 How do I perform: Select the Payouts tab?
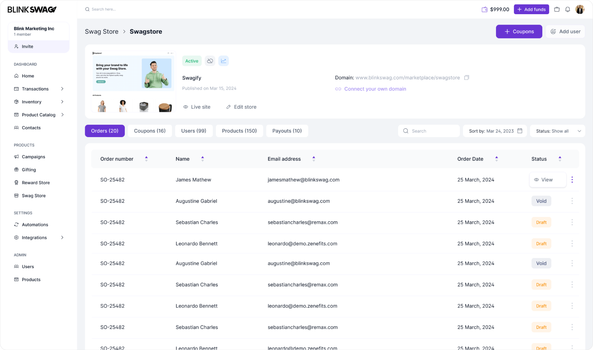pyautogui.click(x=287, y=131)
